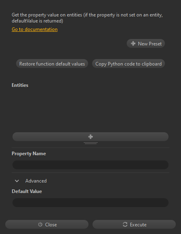This screenshot has height=234, width=181.
Task: Grab the splitter handle below the plus bar
Action: pyautogui.click(x=90, y=143)
